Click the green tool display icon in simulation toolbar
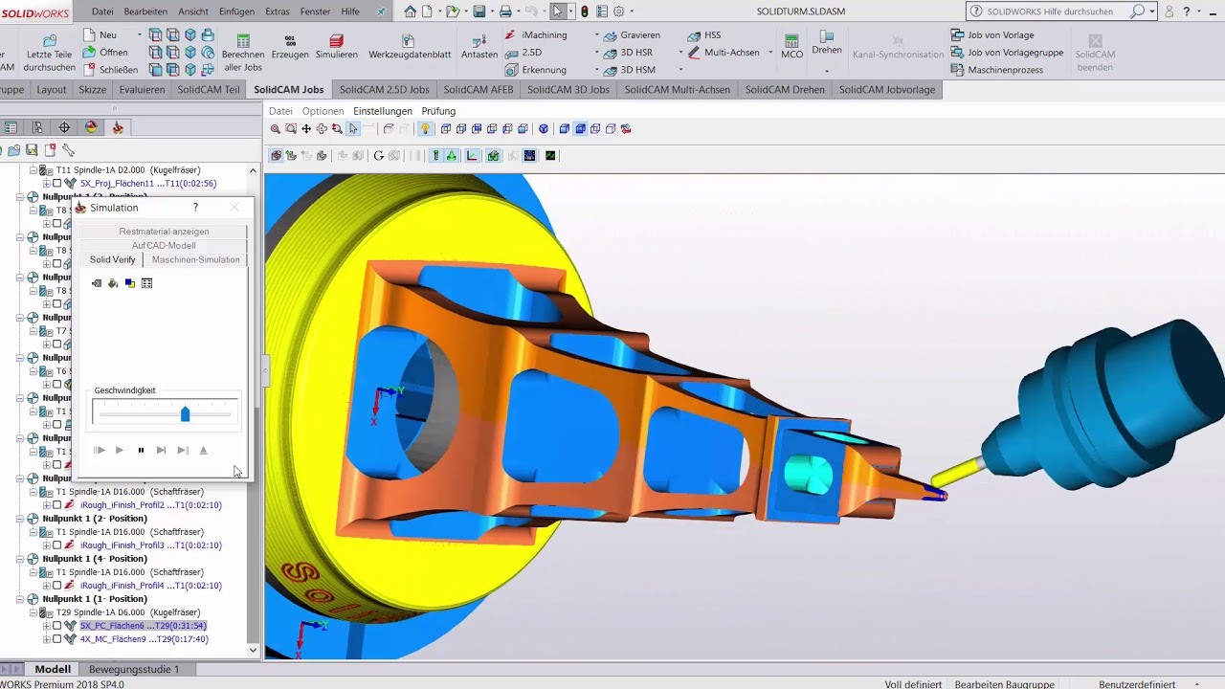The image size is (1225, 689). tap(435, 156)
